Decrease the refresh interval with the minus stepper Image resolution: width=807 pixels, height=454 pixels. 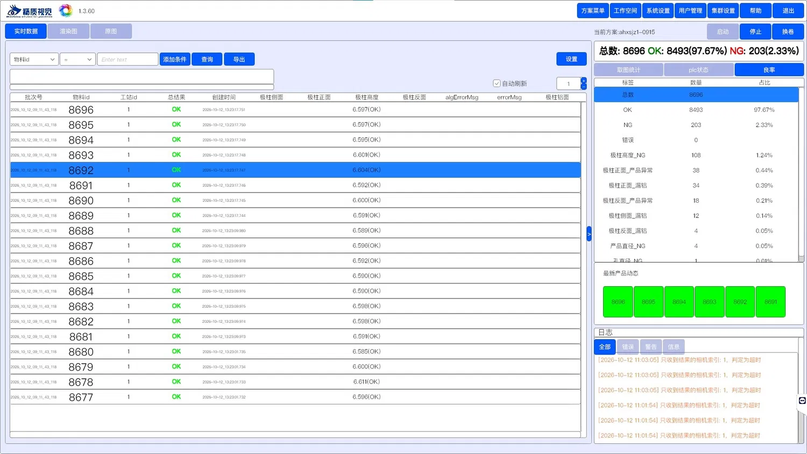tap(584, 86)
